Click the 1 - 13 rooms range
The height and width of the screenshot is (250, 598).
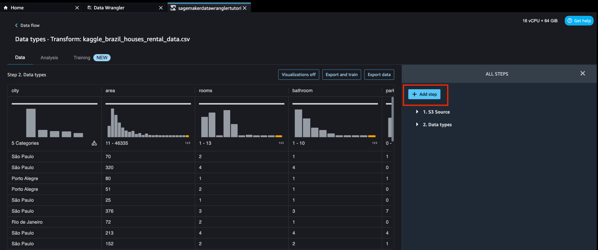pyautogui.click(x=205, y=143)
